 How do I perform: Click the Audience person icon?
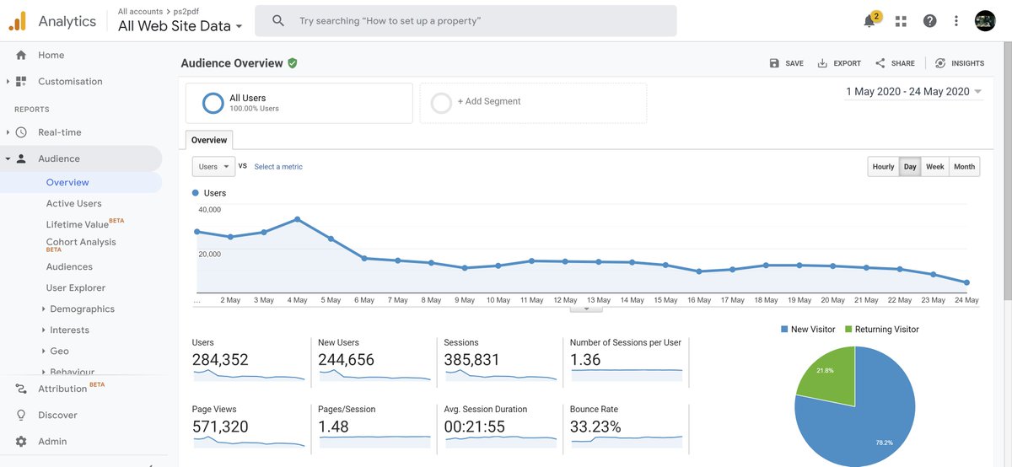[21, 158]
